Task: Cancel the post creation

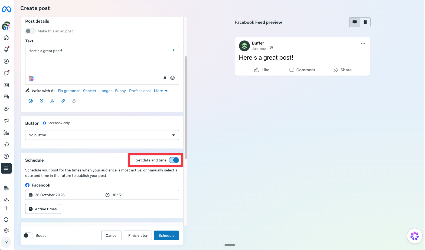Action: [112, 235]
